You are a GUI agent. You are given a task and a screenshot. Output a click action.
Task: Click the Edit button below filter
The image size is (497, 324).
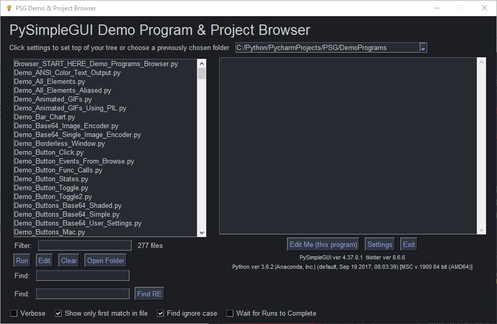click(x=44, y=260)
